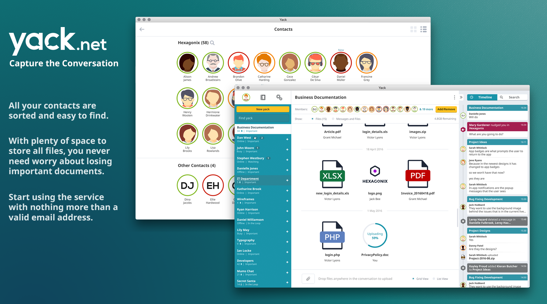The image size is (547, 304).
Task: Click the nudge badge next to Dan West
Action: (255, 138)
